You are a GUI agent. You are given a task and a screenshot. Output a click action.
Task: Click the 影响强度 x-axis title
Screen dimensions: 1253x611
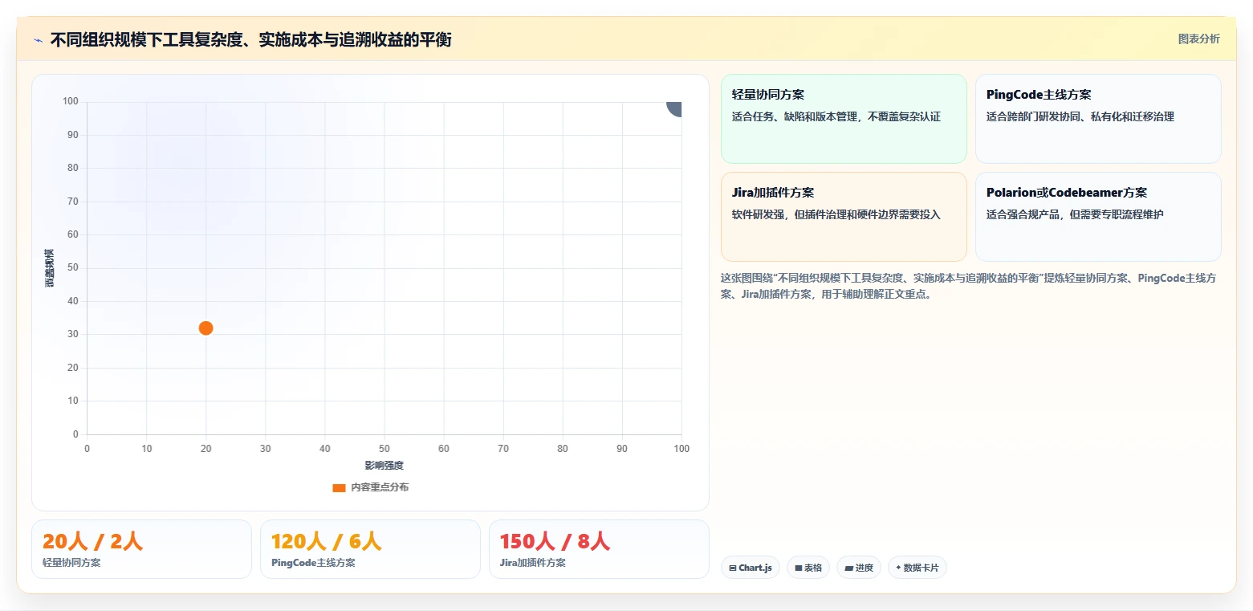[384, 466]
